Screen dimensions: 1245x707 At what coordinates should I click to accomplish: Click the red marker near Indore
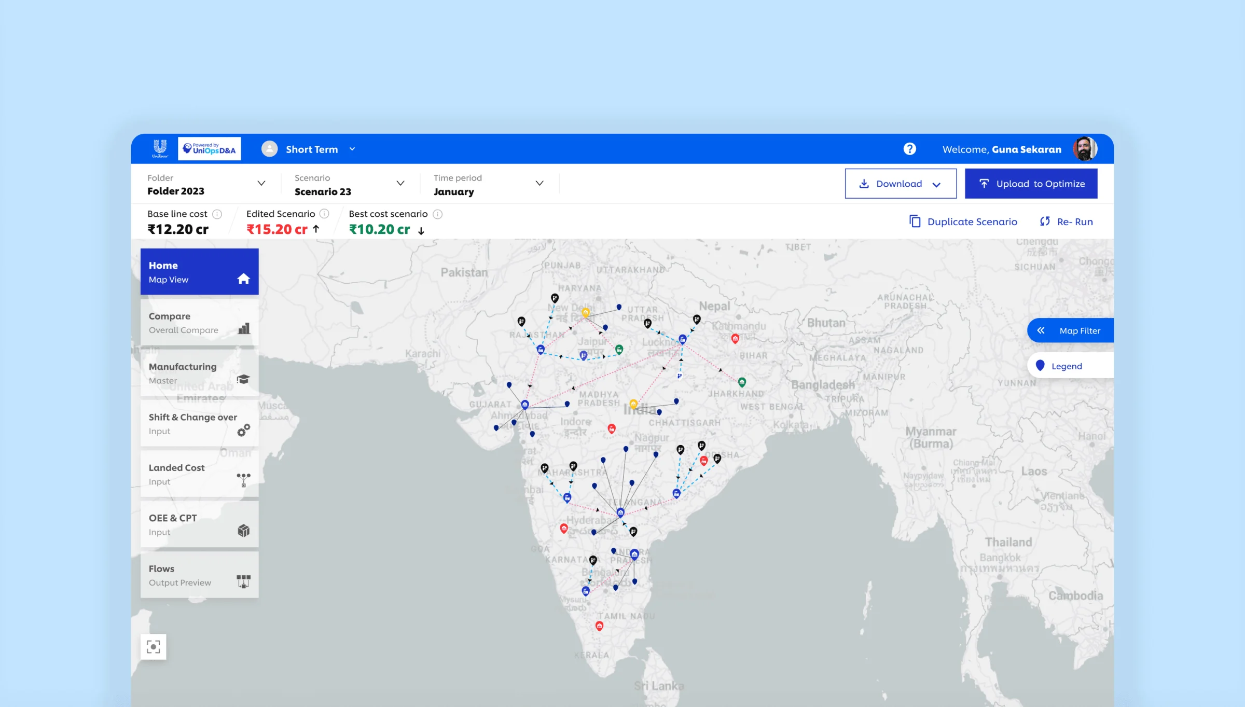point(612,428)
